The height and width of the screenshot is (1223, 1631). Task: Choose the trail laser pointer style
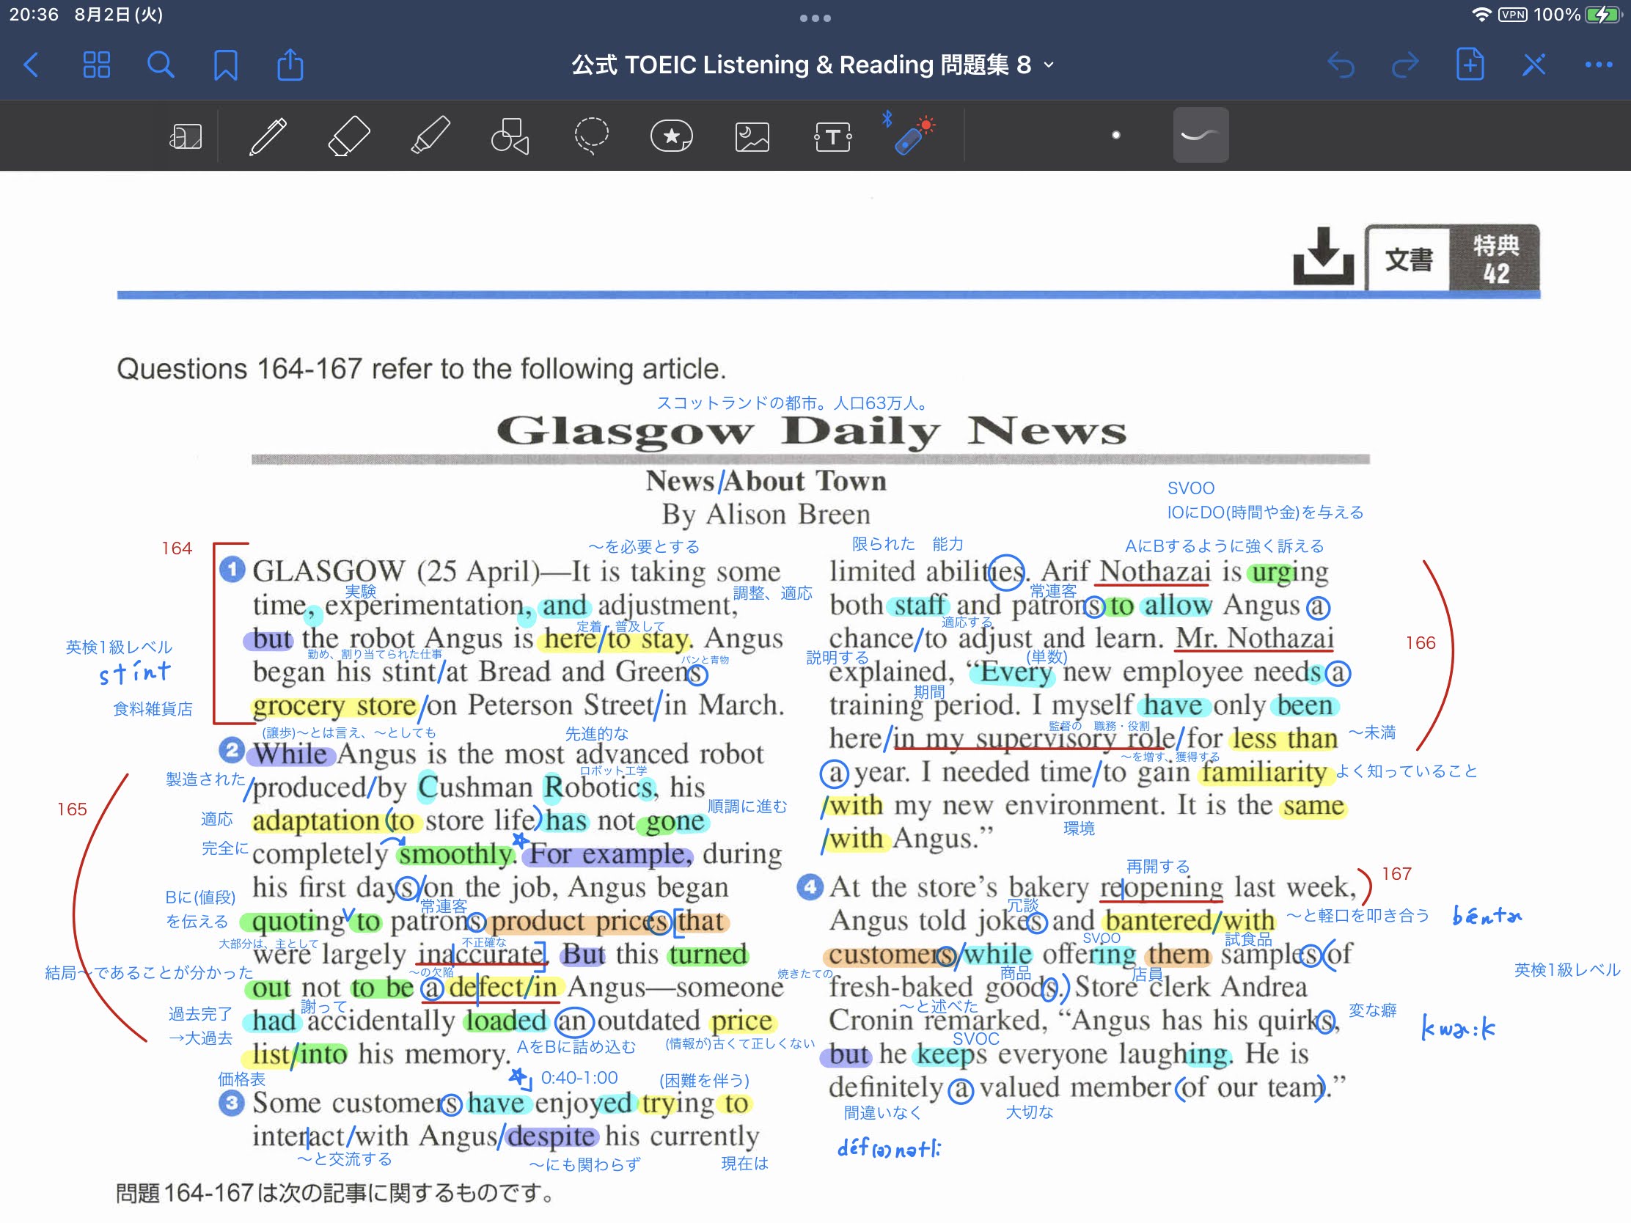pos(1201,135)
